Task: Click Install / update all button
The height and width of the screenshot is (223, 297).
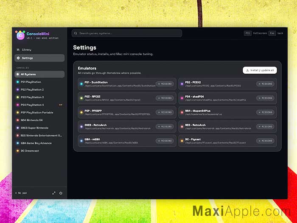Action: (x=260, y=70)
